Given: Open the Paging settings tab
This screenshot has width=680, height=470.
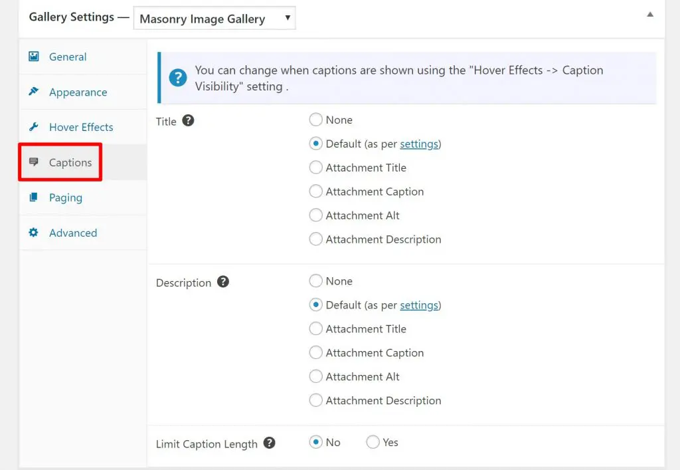Looking at the screenshot, I should [66, 197].
